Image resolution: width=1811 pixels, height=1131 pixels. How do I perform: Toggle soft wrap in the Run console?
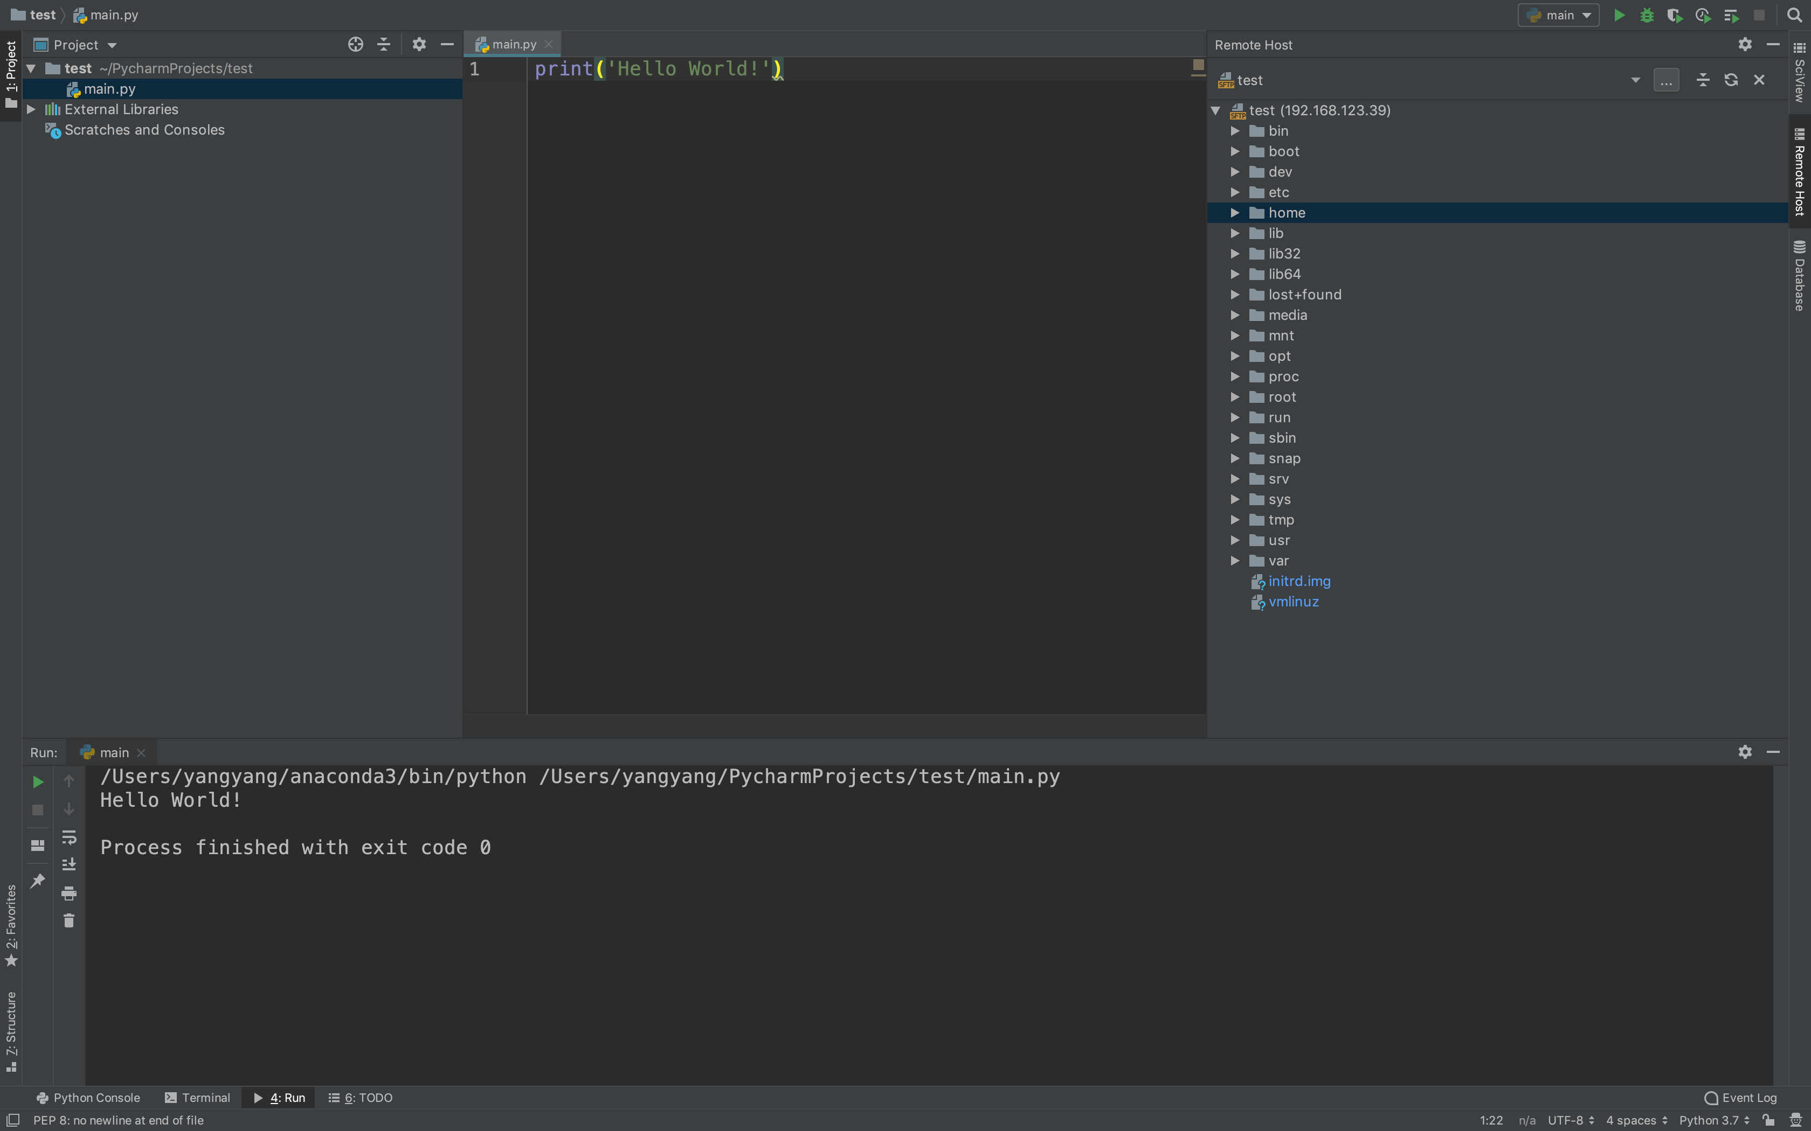tap(68, 837)
